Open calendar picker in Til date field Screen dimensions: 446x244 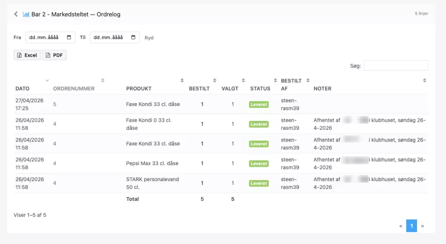(133, 37)
